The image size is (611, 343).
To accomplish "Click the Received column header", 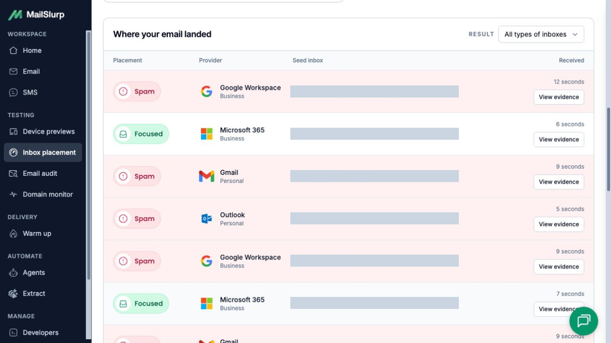I will pos(572,60).
